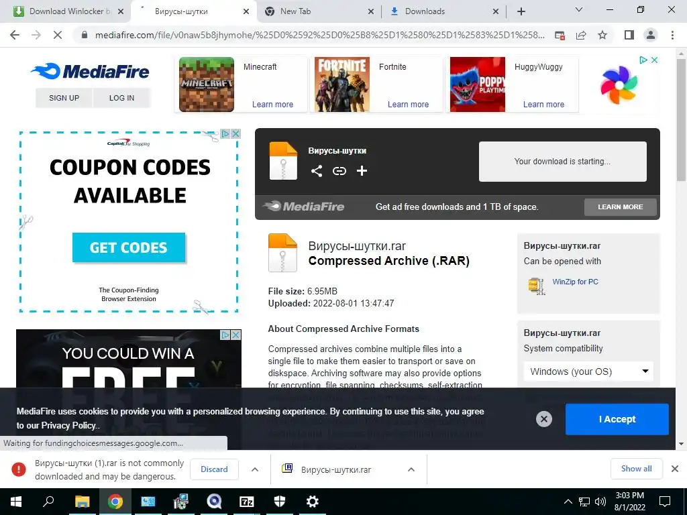This screenshot has width=687, height=515.
Task: Click the WinZip for PC icon
Action: 537,286
